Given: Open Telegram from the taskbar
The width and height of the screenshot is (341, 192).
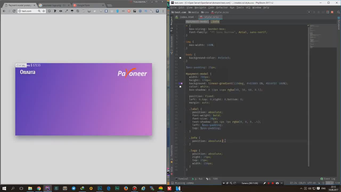Looking at the screenshot, I should click(x=74, y=188).
